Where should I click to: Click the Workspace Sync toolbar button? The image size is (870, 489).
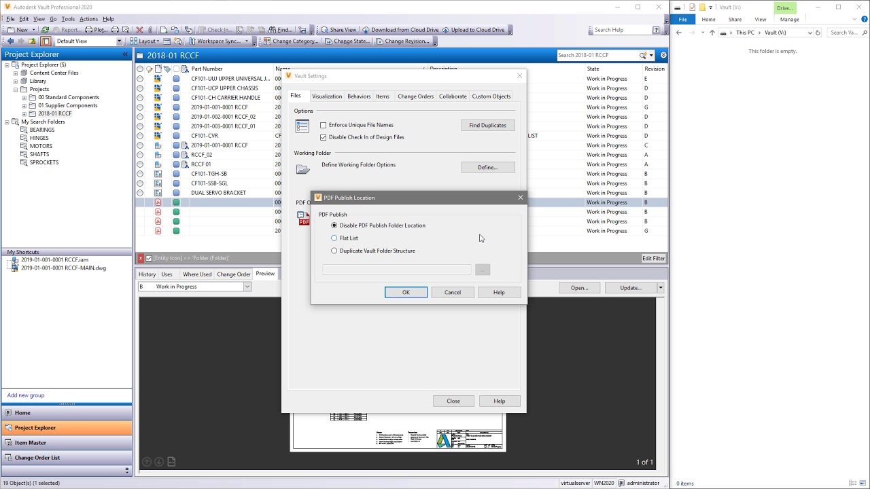pos(214,41)
